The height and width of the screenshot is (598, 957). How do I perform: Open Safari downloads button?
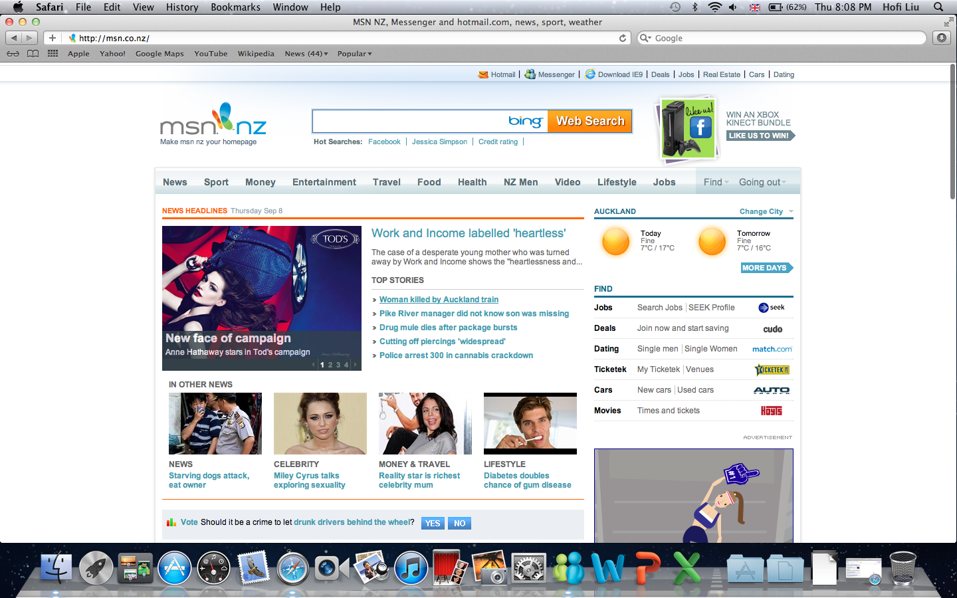[942, 38]
